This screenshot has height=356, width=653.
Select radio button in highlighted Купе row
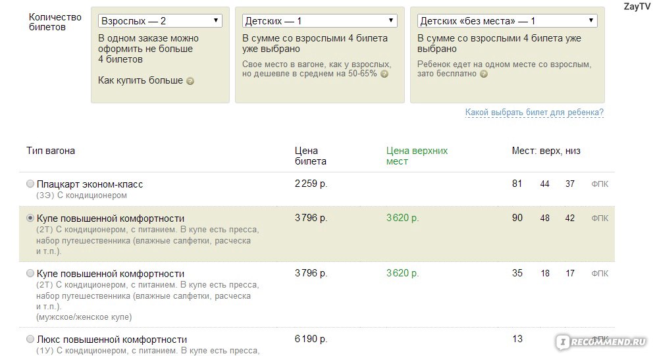tap(30, 218)
